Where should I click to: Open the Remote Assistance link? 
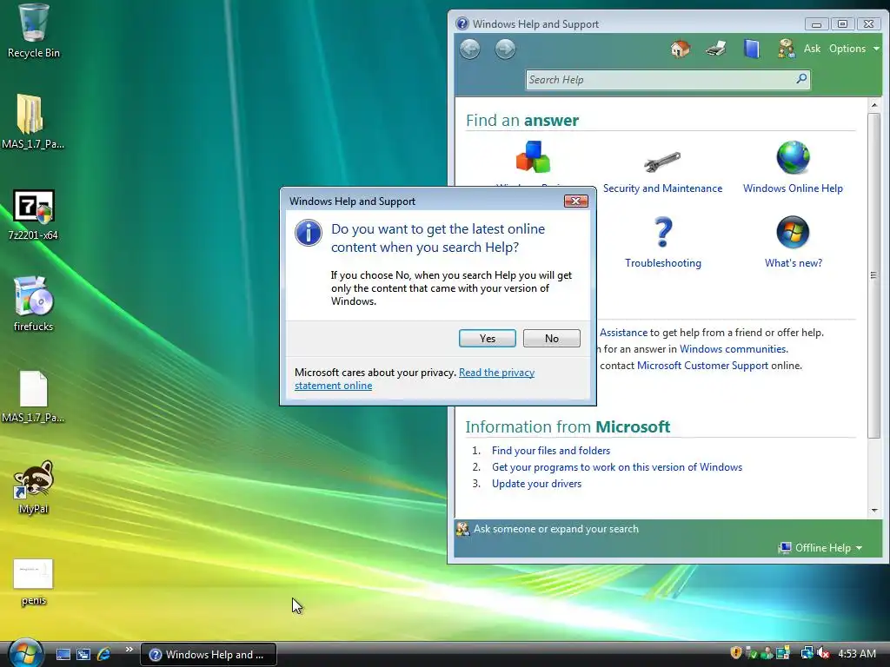622,333
